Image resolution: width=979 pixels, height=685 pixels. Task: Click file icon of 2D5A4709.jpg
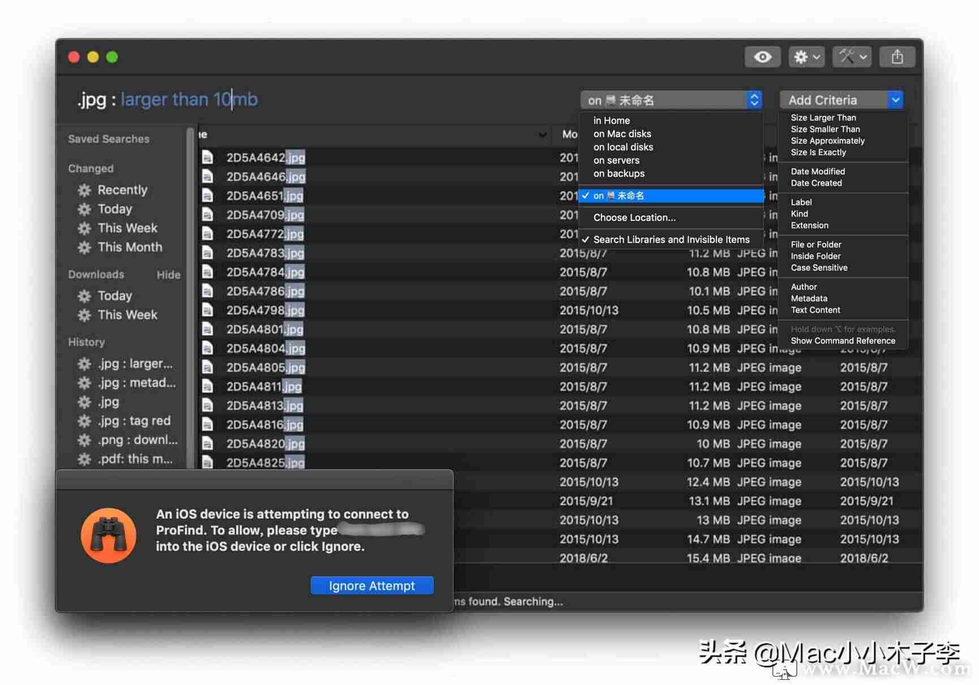click(x=208, y=215)
